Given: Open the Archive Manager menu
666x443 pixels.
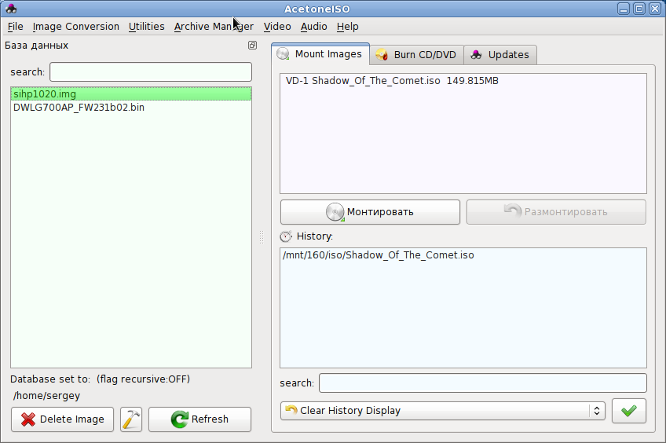Looking at the screenshot, I should click(x=214, y=27).
